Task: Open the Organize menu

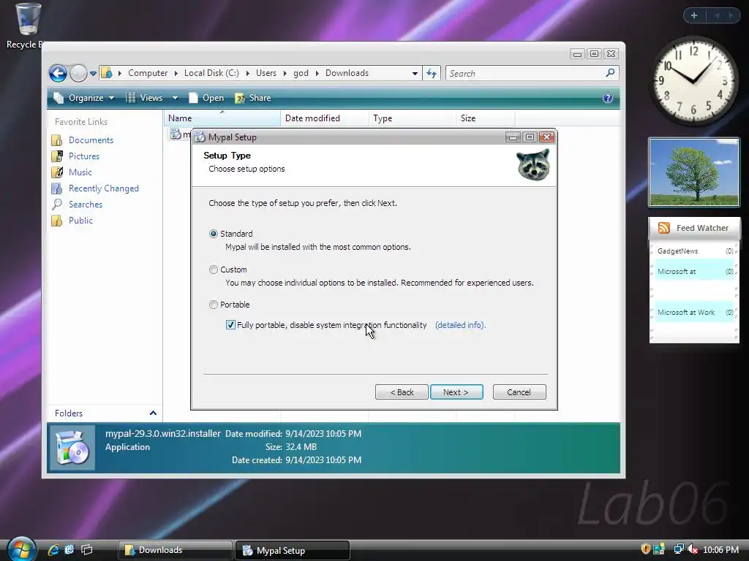Action: point(84,98)
